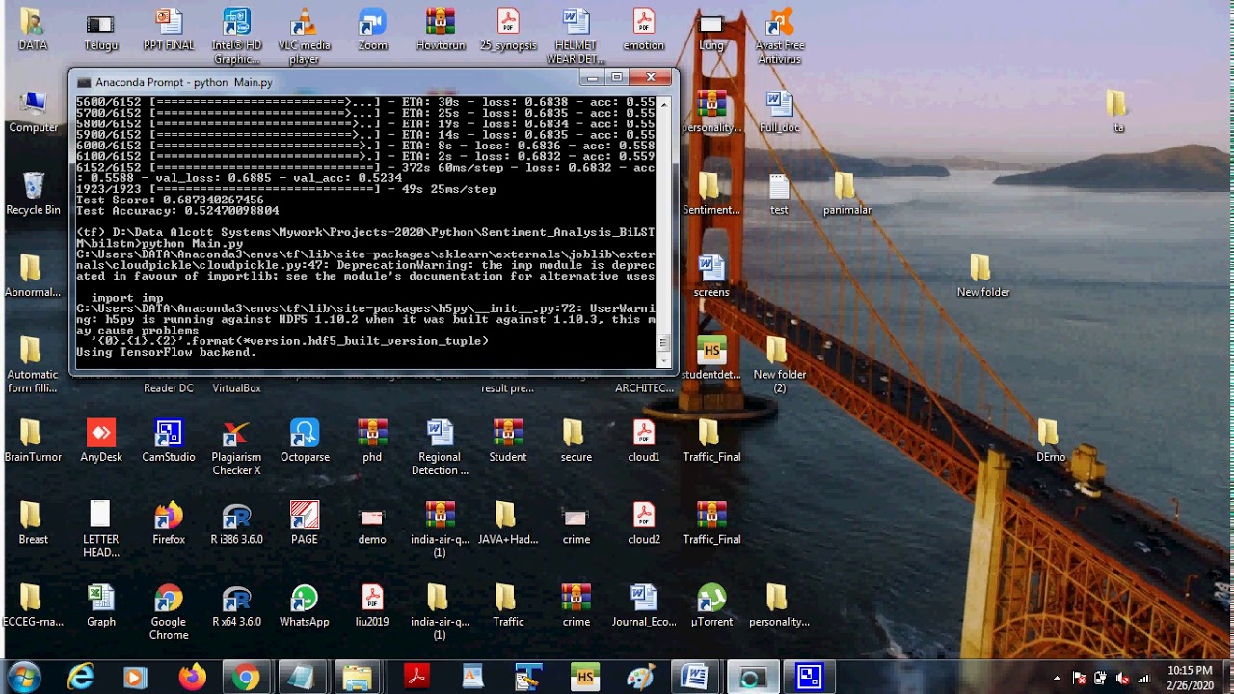The height and width of the screenshot is (694, 1234).
Task: Open the 25_synopsis PDF file
Action: point(508,30)
